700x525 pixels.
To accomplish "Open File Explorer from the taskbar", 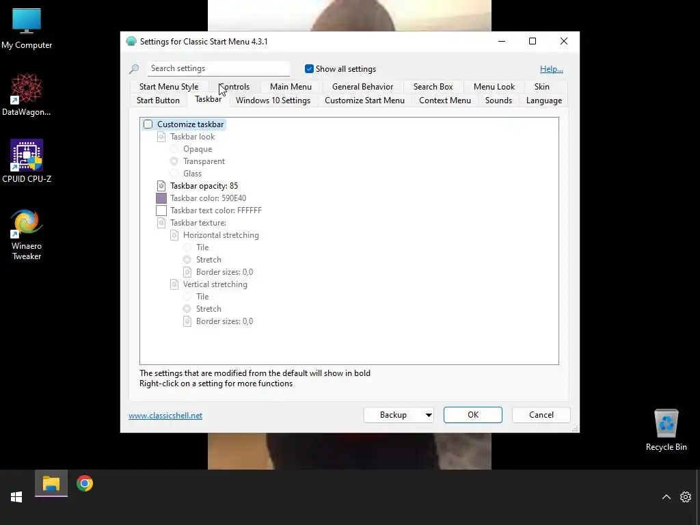I will [x=51, y=483].
